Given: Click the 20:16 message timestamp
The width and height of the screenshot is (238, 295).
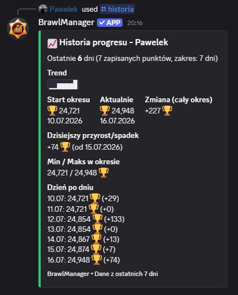Looking at the screenshot, I should click(x=135, y=23).
